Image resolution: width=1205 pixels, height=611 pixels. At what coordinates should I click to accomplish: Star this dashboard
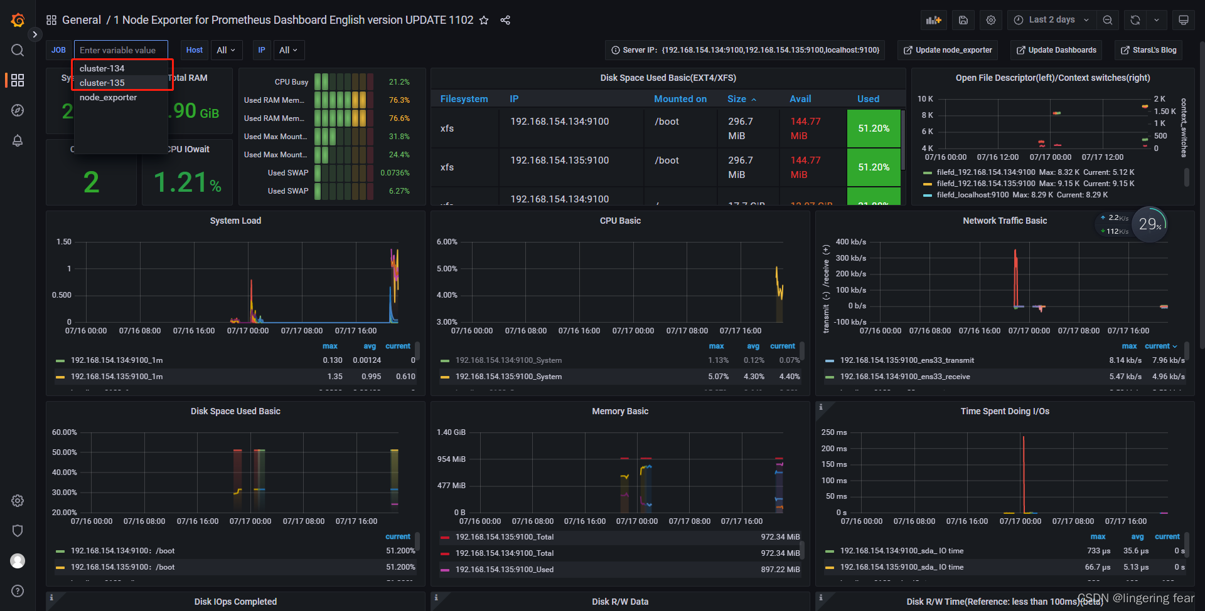pos(484,19)
